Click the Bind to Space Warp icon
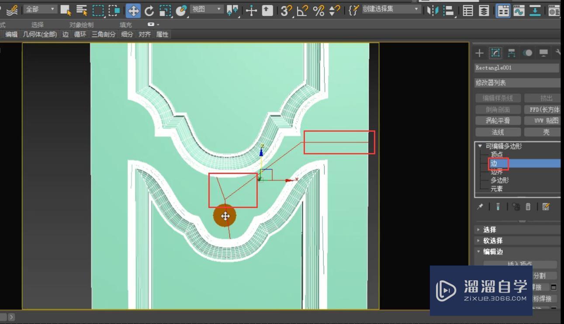 13,10
